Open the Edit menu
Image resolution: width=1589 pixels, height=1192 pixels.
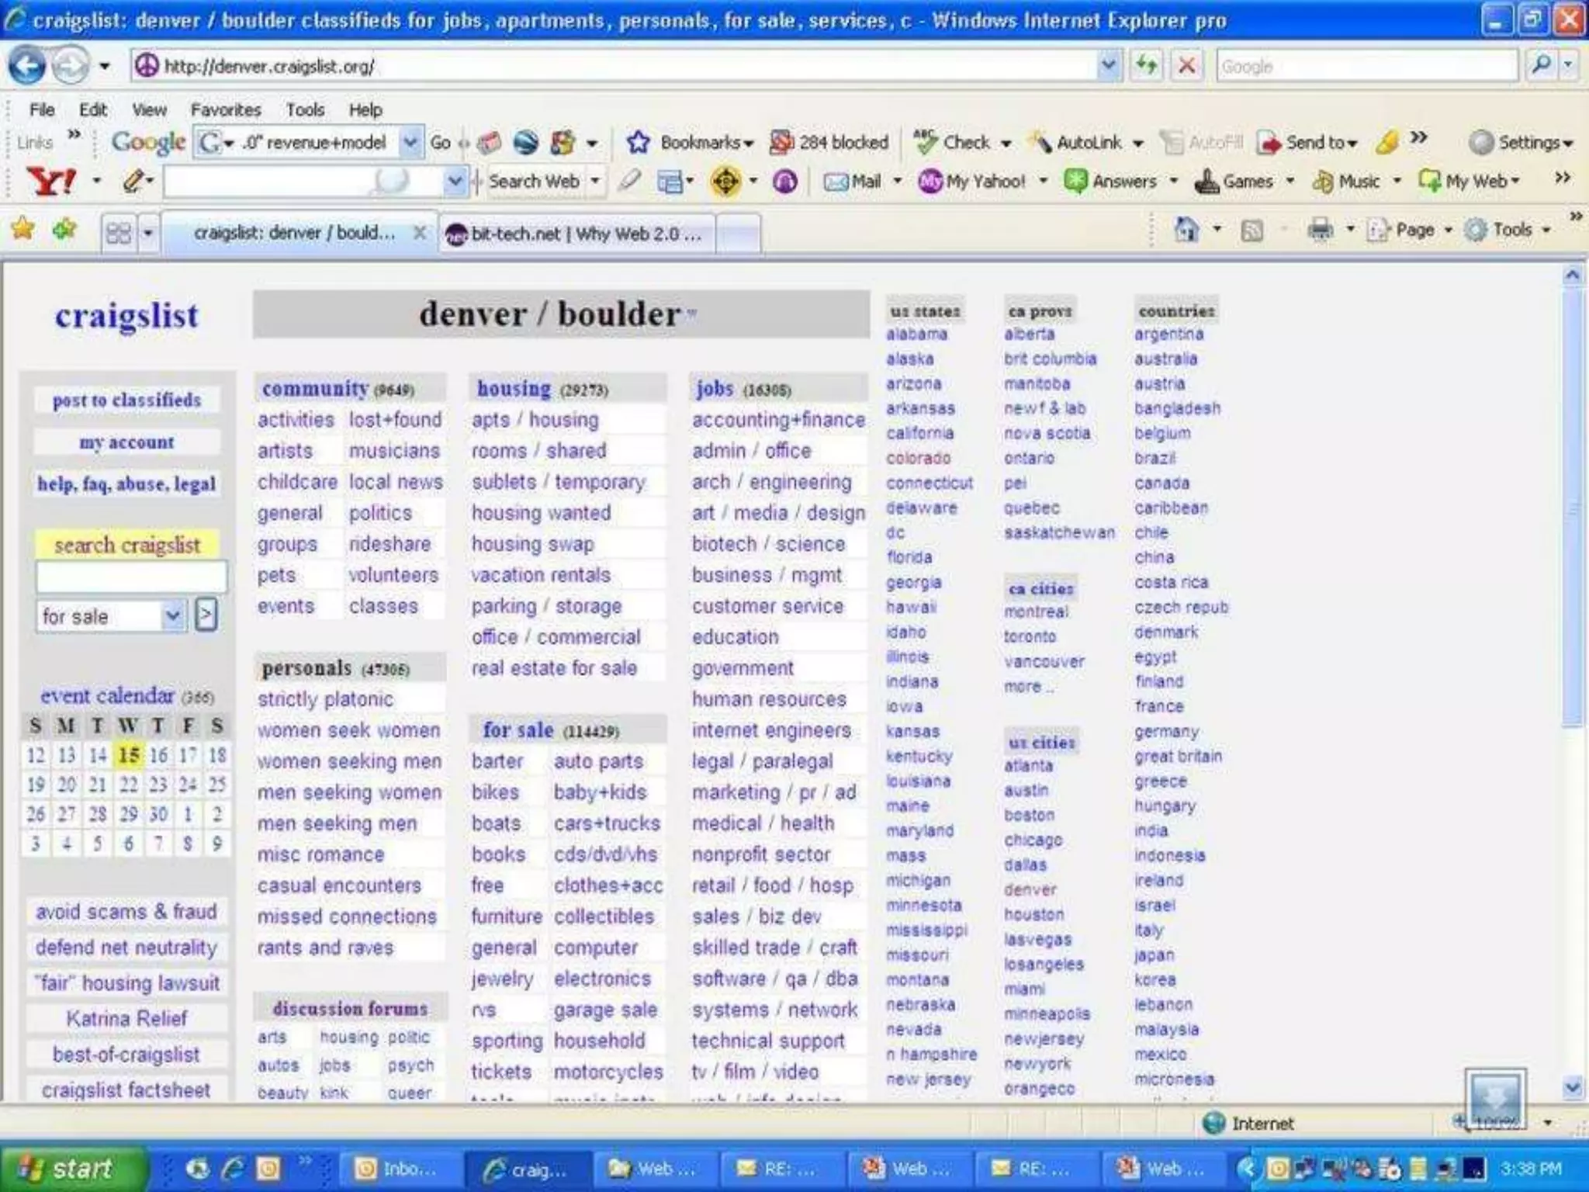pyautogui.click(x=92, y=109)
